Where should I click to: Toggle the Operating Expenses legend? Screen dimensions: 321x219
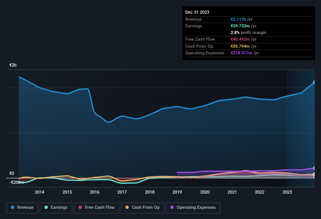click(193, 208)
